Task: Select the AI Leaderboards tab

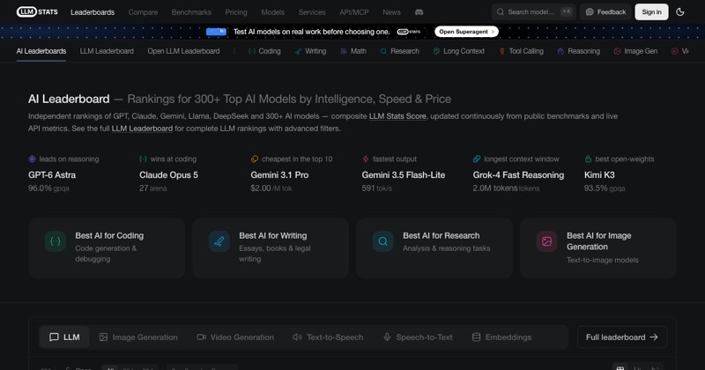Action: pyautogui.click(x=41, y=51)
